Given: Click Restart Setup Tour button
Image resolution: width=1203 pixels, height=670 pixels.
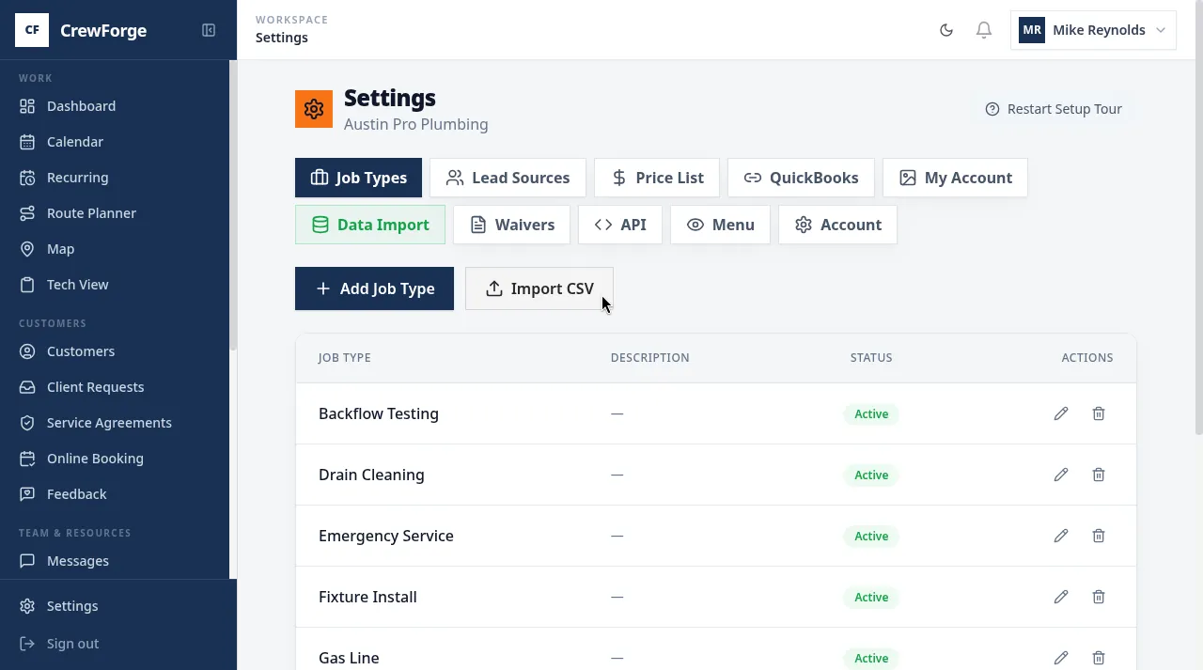Looking at the screenshot, I should click(1054, 109).
